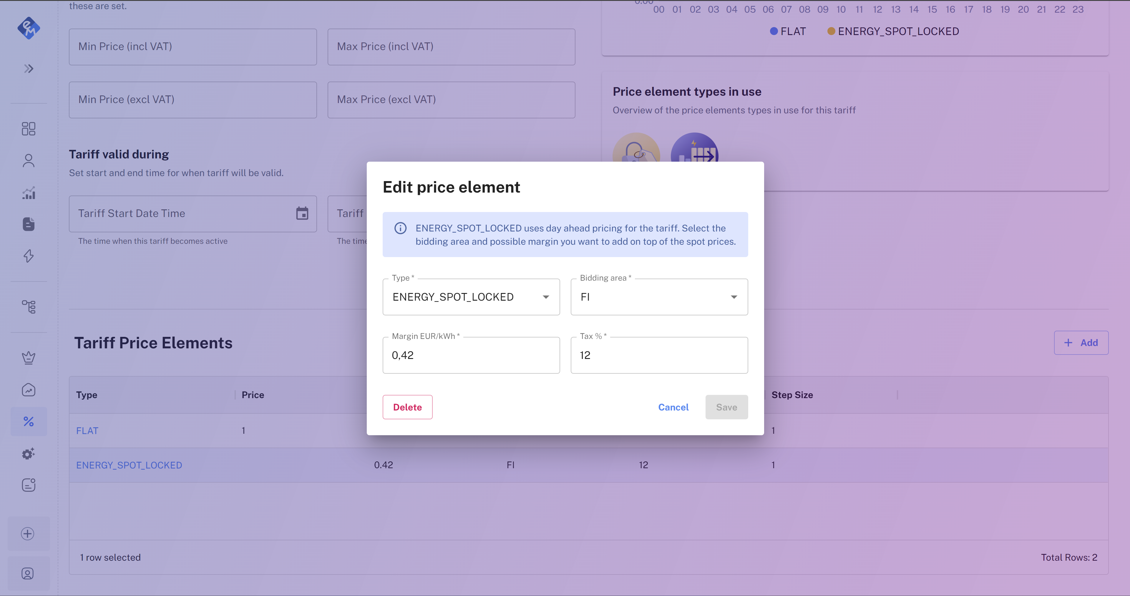Open the Tariff Start Date calendar picker
The height and width of the screenshot is (596, 1130).
[302, 213]
